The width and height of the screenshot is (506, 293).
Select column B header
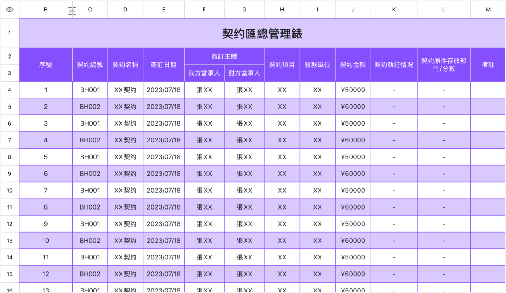[46, 10]
